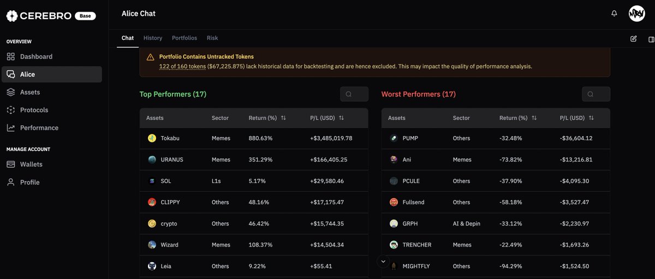Select the MIGHTFLY -94.29% return cell
This screenshot has width=655, height=279.
coord(511,266)
